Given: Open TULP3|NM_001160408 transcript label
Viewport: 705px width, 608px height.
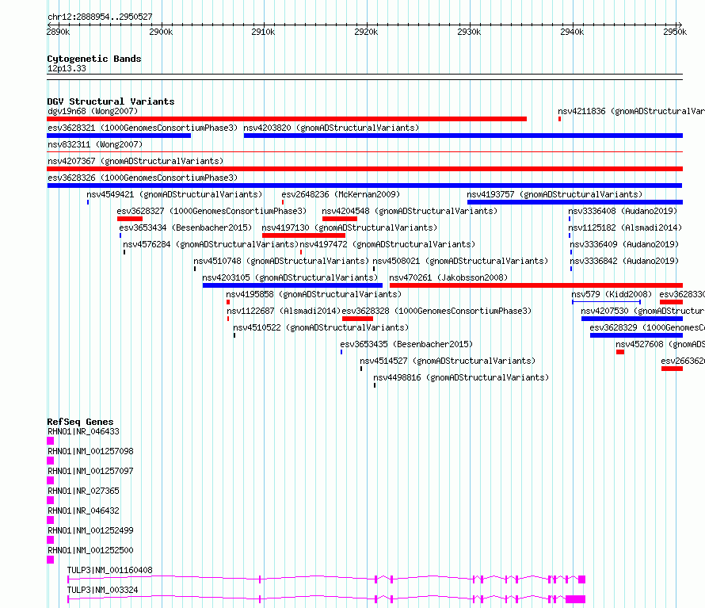Looking at the screenshot, I should [109, 570].
